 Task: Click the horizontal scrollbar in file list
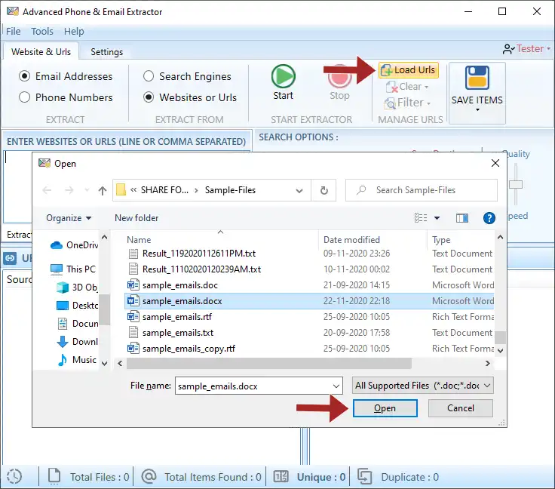269,363
